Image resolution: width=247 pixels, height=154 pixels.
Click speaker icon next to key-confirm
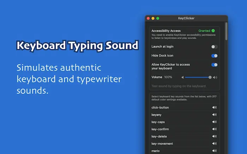[x=214, y=129]
